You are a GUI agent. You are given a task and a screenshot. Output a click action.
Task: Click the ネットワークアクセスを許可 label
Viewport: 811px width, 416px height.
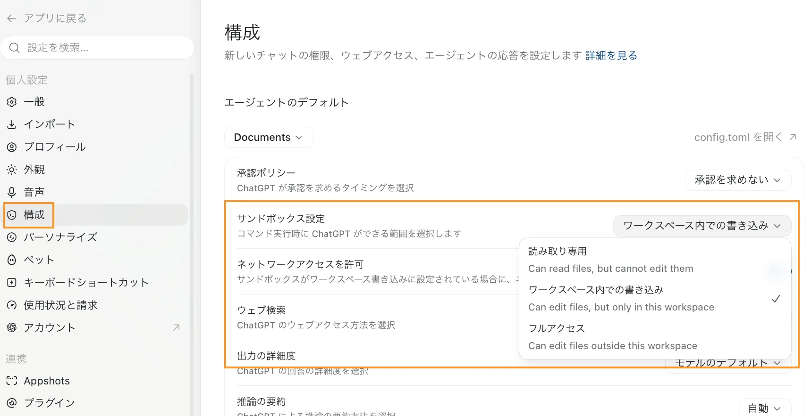300,264
